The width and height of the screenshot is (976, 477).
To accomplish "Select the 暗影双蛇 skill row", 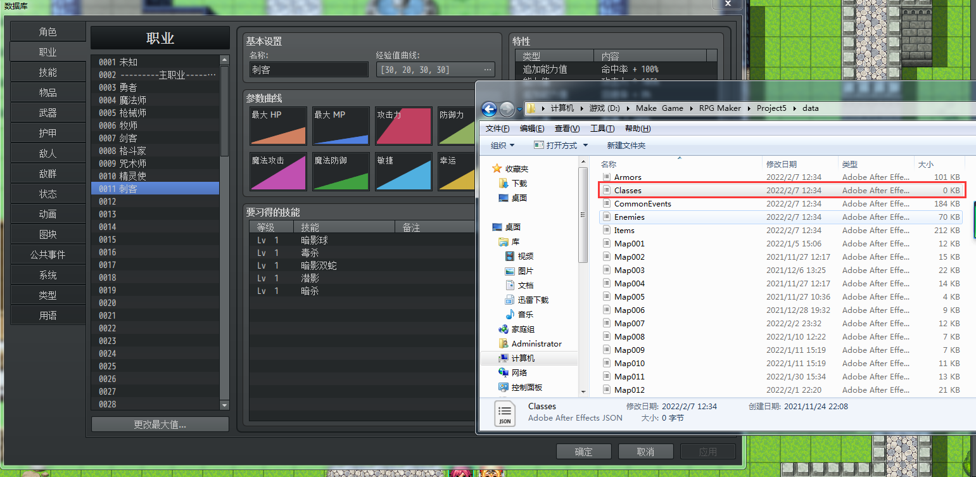I will coord(361,265).
